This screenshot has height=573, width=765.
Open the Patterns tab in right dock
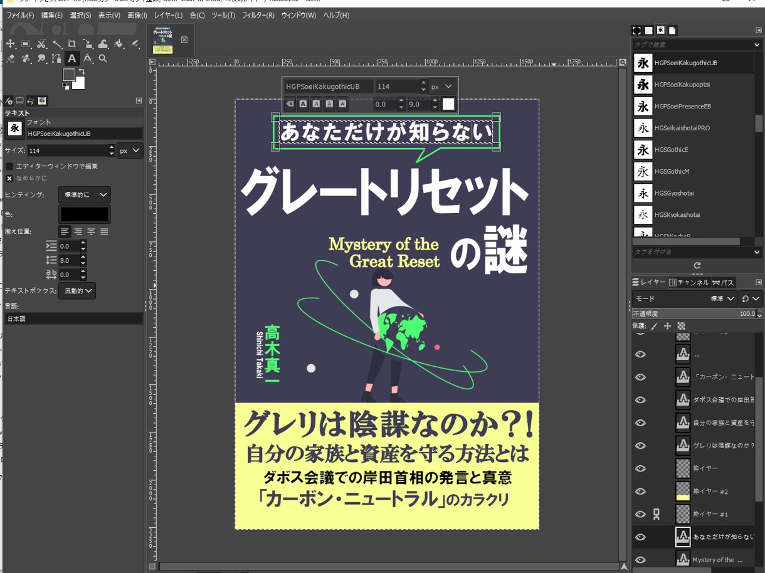pyautogui.click(x=648, y=30)
